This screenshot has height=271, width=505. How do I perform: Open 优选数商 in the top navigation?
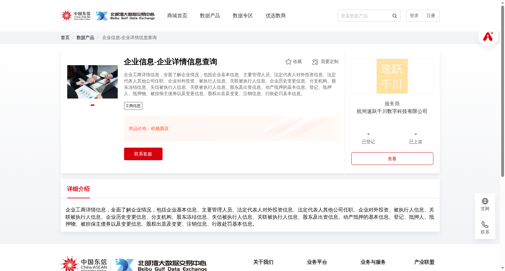[276, 16]
